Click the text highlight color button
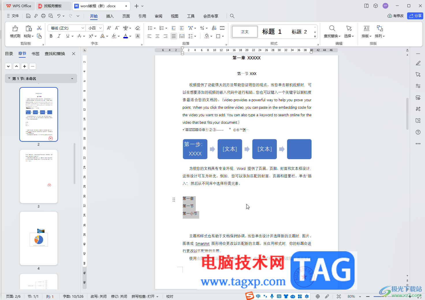The height and width of the screenshot is (300, 425). pos(114,36)
